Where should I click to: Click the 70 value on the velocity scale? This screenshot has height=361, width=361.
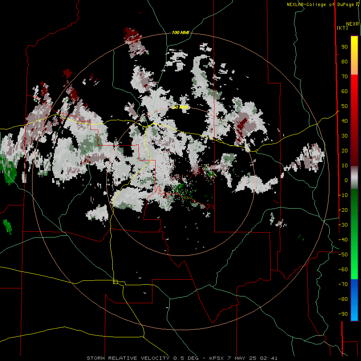345,77
